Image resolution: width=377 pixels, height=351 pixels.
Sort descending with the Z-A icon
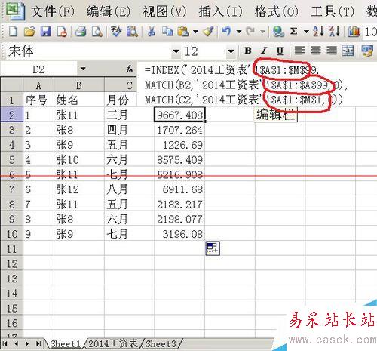pyautogui.click(x=335, y=32)
